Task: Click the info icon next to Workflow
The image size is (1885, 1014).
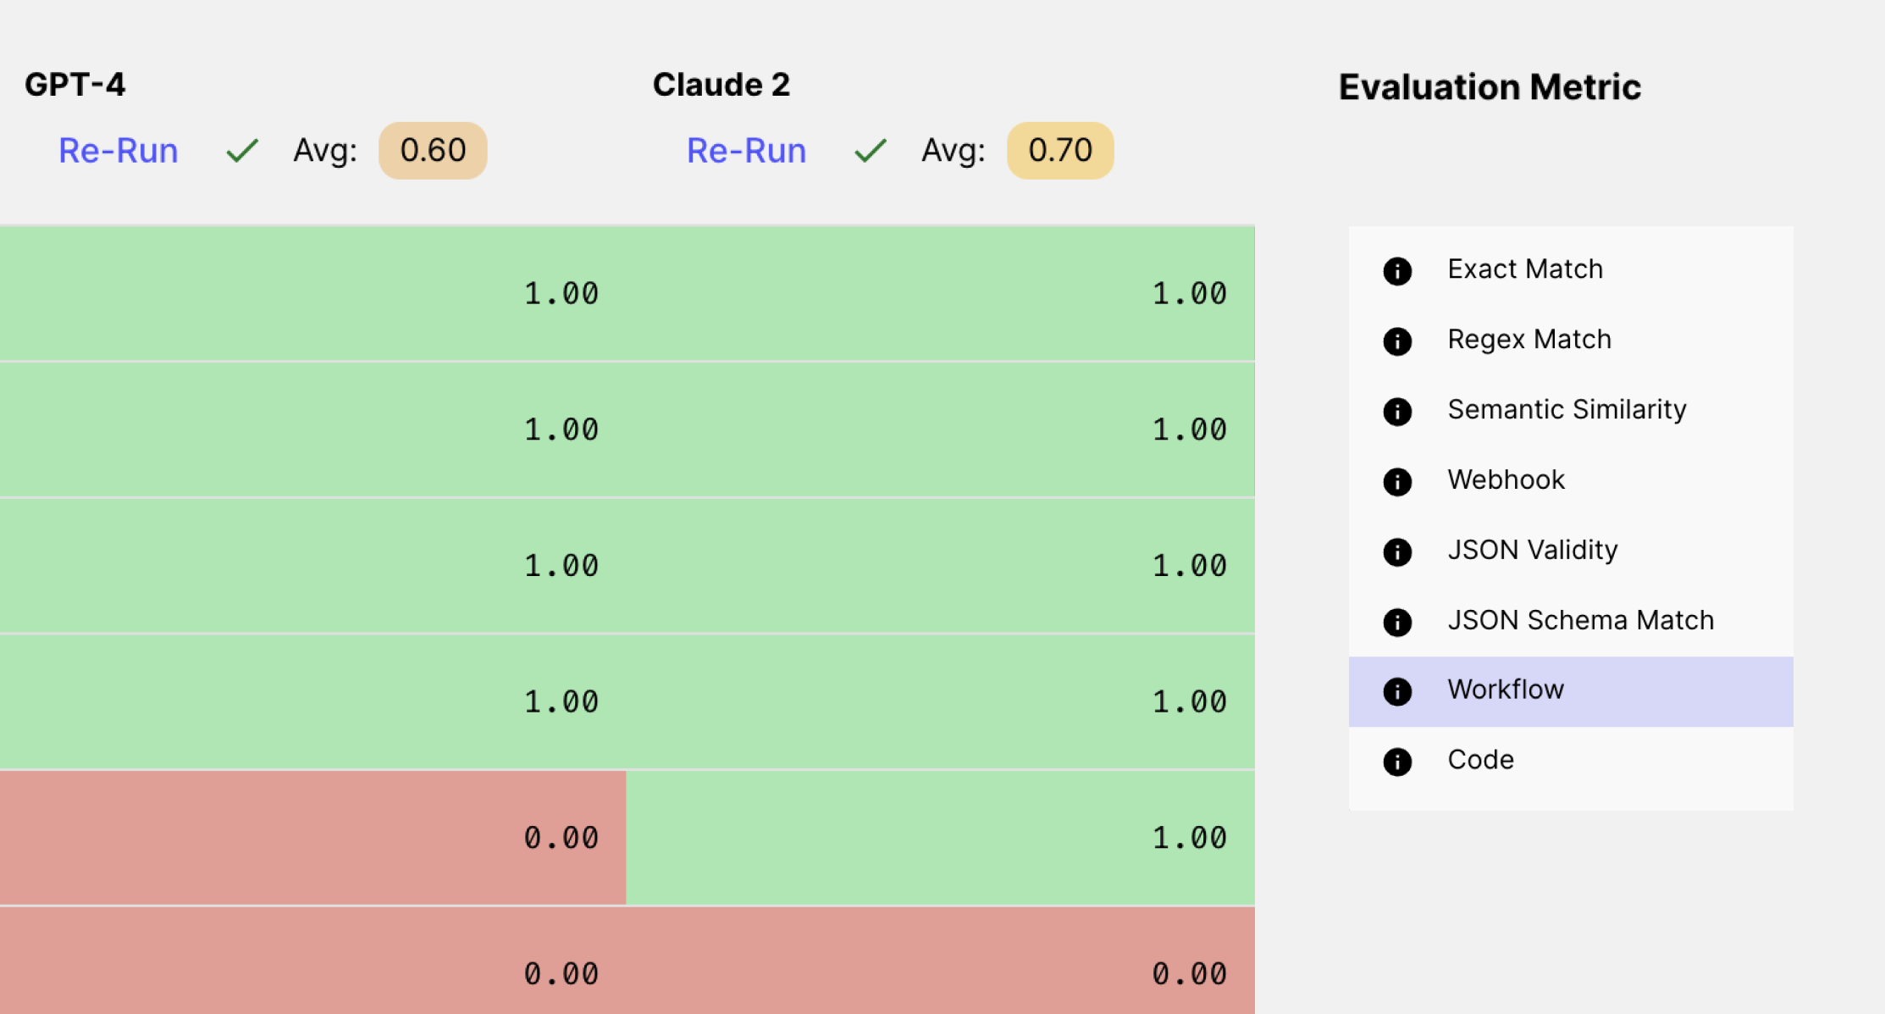Action: tap(1397, 691)
